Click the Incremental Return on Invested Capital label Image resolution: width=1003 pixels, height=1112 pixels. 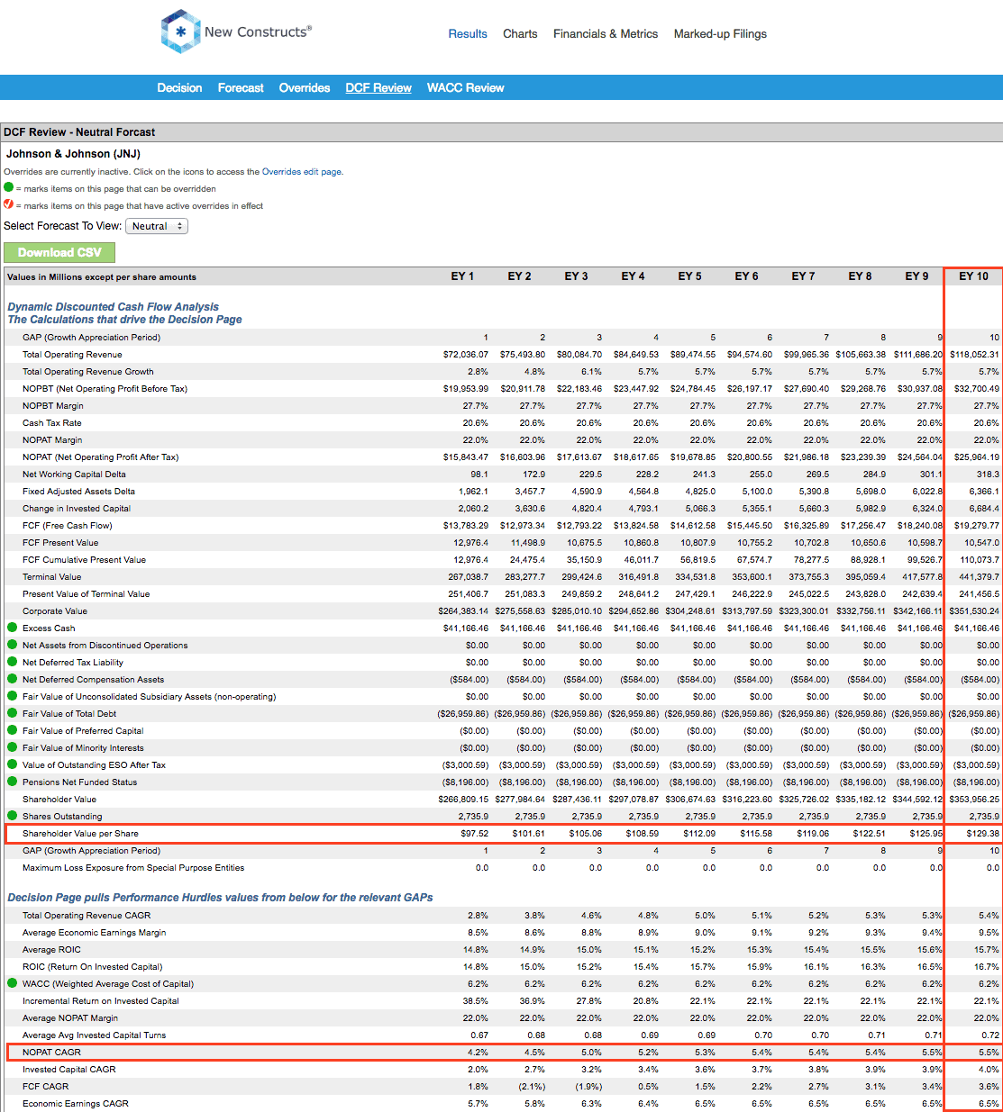tap(101, 1001)
